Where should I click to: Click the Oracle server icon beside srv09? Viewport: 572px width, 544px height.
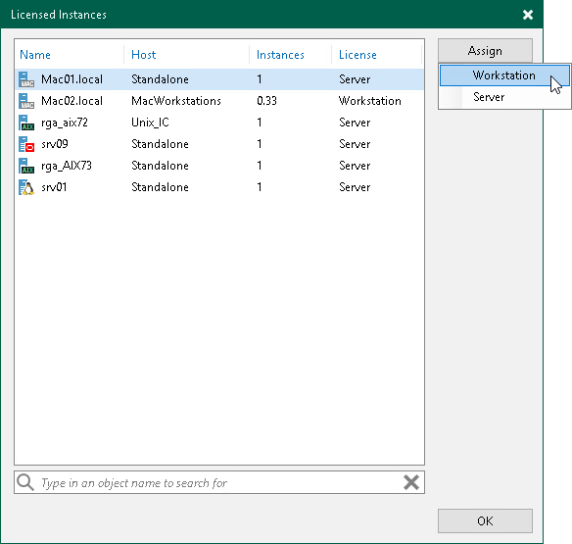(x=26, y=144)
